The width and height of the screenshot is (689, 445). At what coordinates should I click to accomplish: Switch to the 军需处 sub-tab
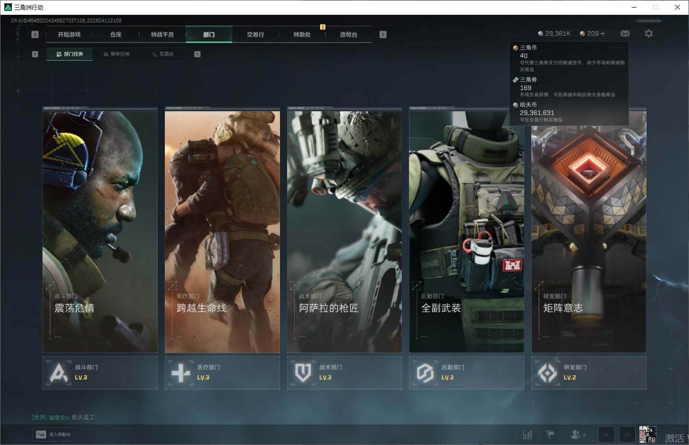coord(163,54)
